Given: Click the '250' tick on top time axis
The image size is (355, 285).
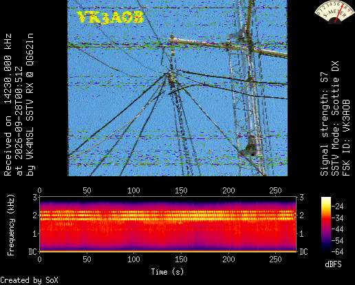Looking at the screenshot, I should (x=275, y=191).
